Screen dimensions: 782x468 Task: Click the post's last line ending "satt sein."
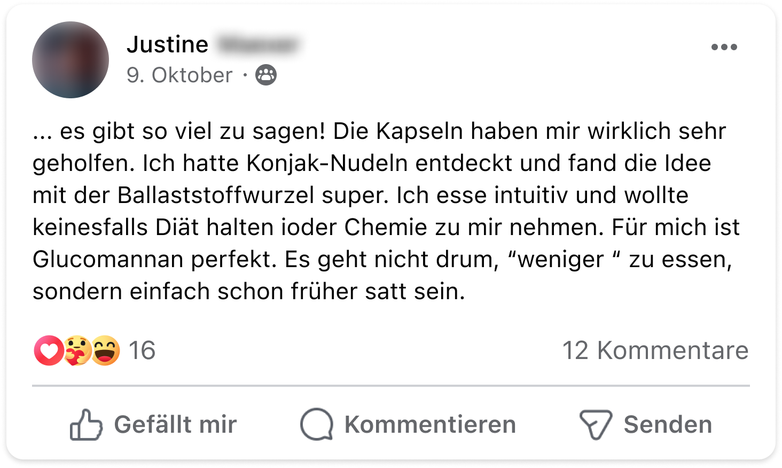[248, 292]
